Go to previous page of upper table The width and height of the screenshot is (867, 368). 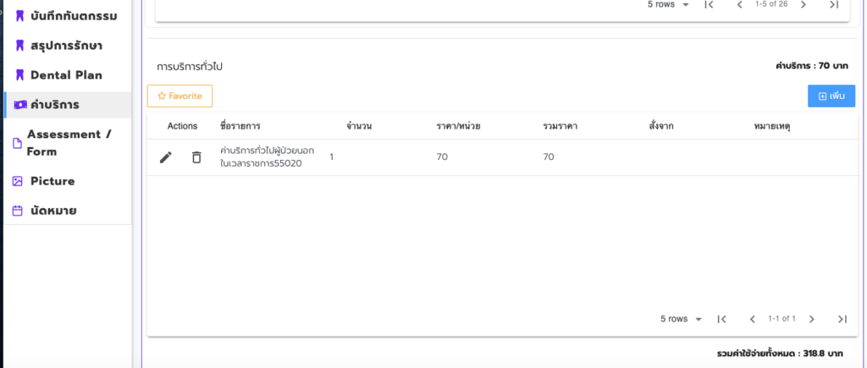[739, 4]
